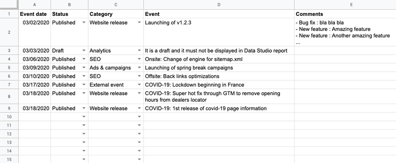This screenshot has height=163, width=396.
Task: Open Category dropdown in row 8
Action: point(139,93)
